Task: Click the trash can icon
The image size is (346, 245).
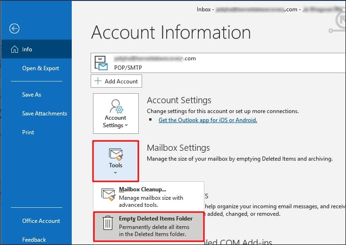Action: coord(108,223)
